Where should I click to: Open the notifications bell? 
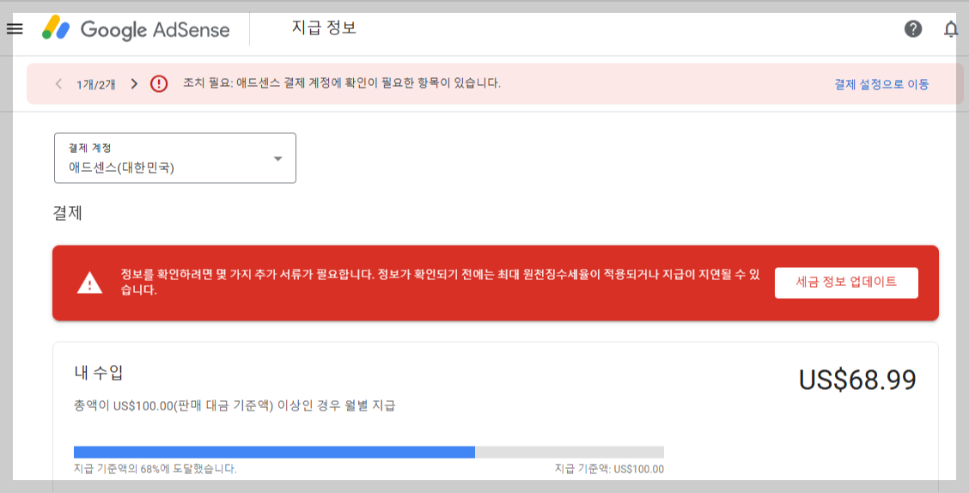(x=951, y=29)
